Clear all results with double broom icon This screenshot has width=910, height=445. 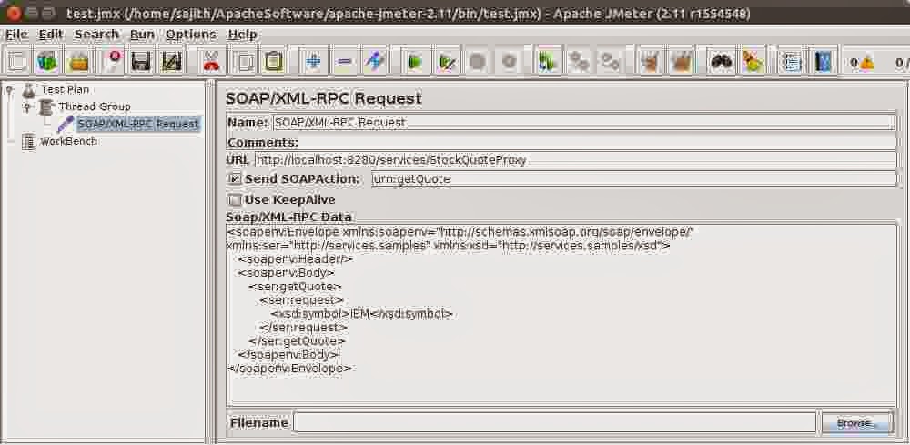(682, 60)
